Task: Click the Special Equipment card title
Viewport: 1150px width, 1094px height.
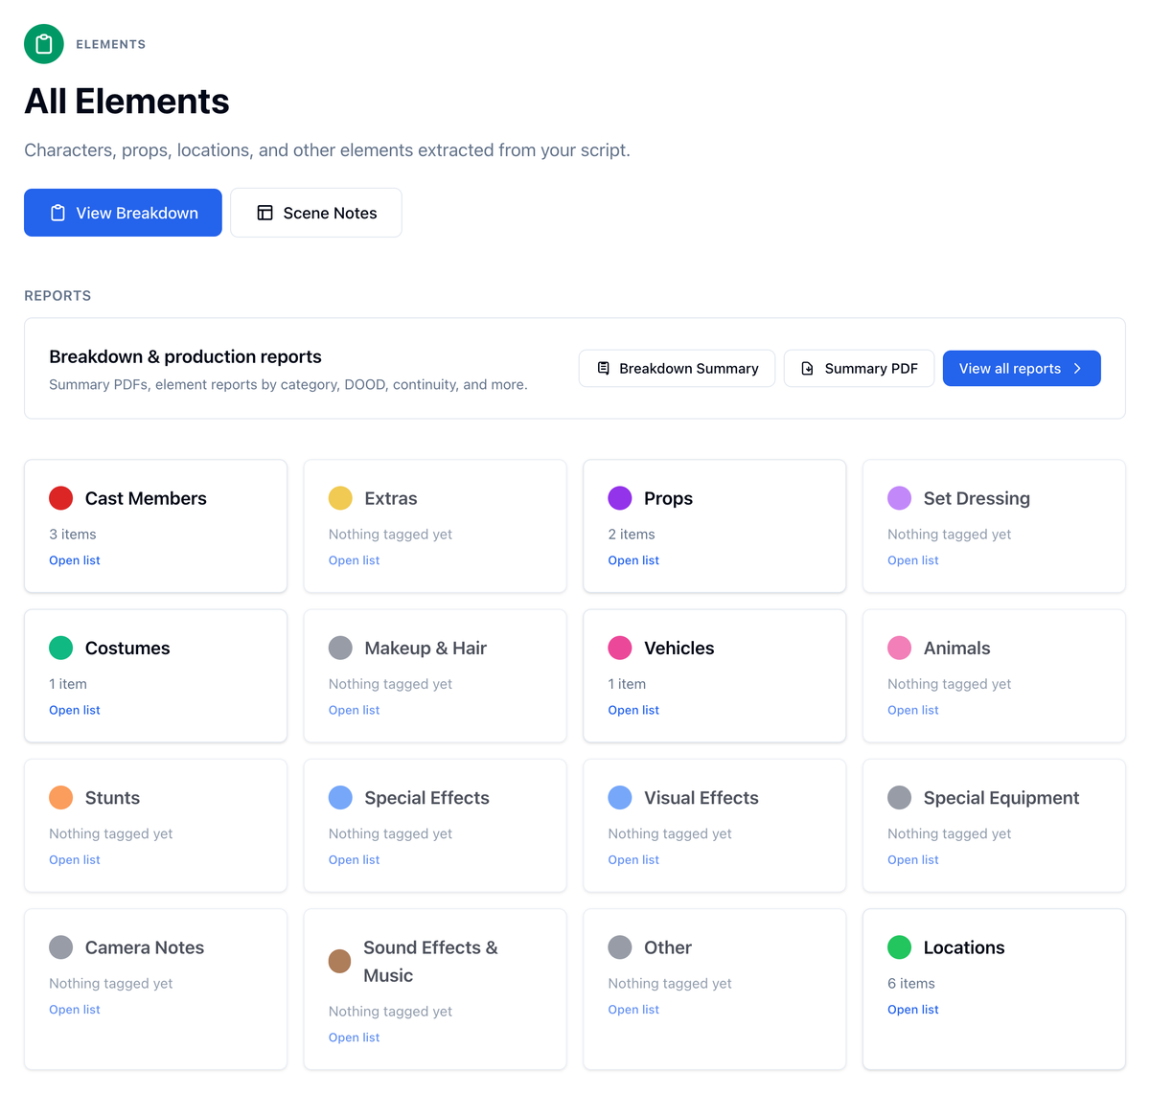Action: coord(1001,799)
